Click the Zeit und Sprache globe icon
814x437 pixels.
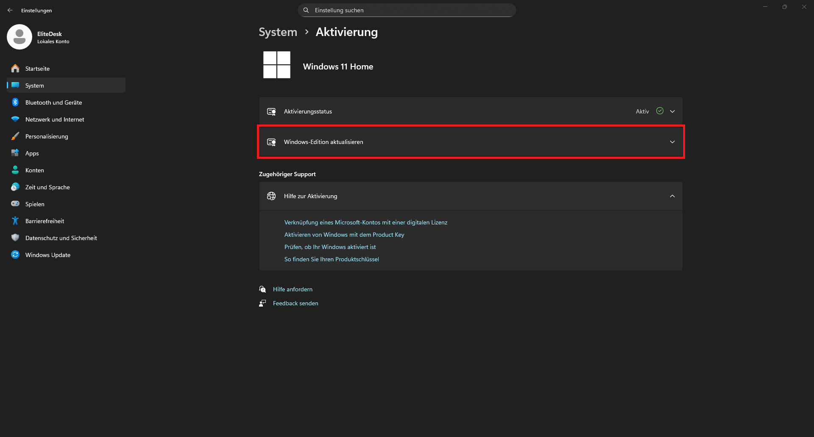[x=15, y=187]
